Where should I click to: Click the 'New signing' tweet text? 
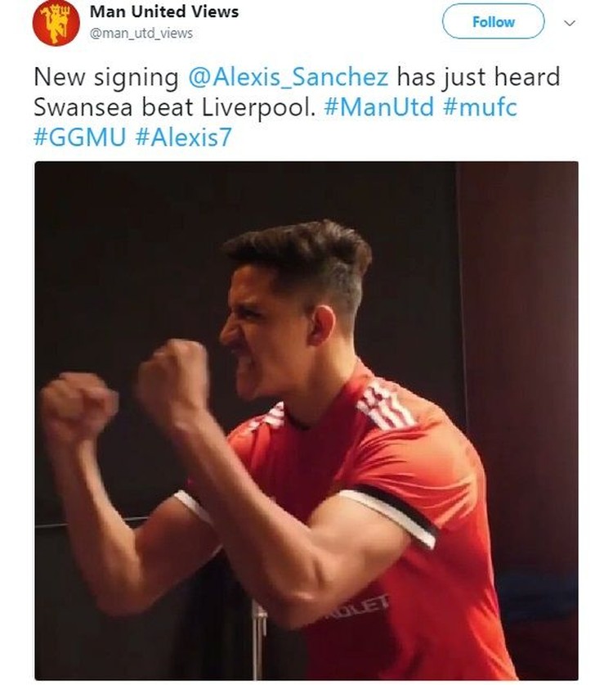point(106,78)
